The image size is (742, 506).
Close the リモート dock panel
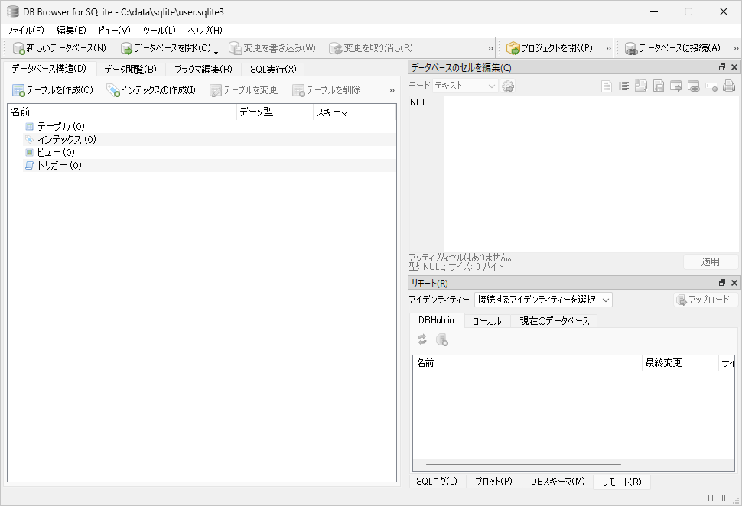(x=734, y=284)
